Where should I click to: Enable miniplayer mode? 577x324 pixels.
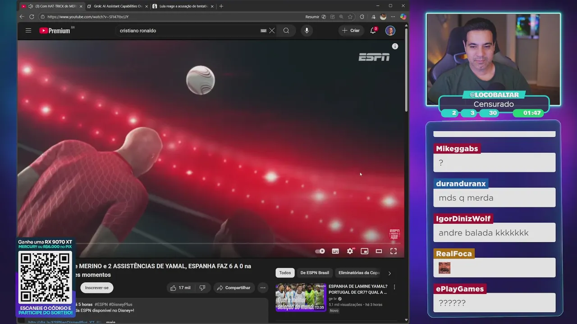pos(364,251)
